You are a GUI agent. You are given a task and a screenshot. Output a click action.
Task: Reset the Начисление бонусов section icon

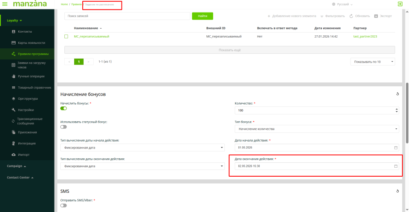coord(397,94)
